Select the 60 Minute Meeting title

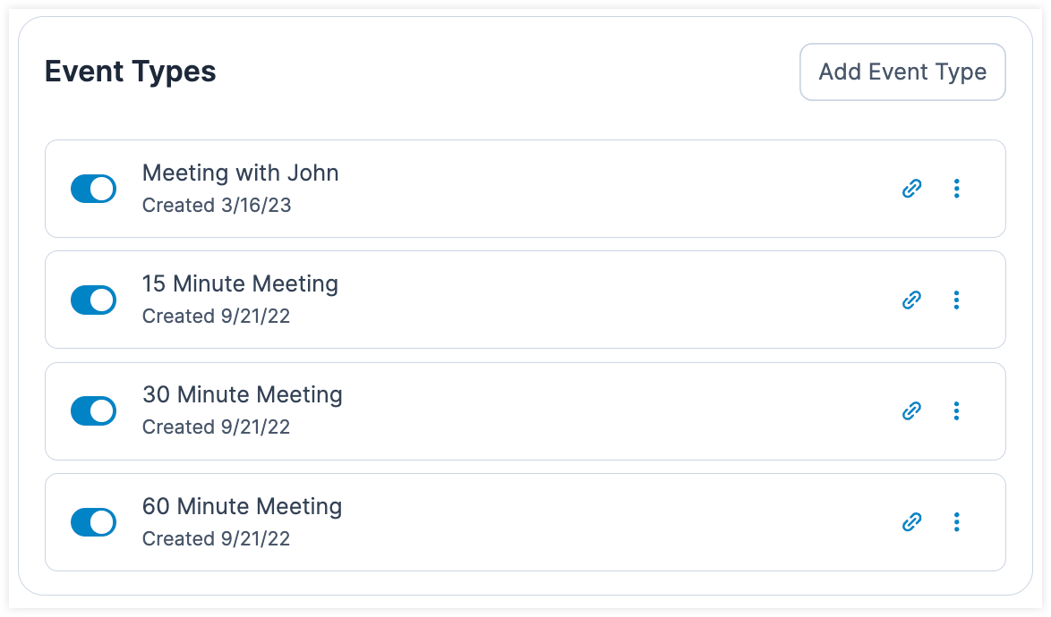coord(242,507)
